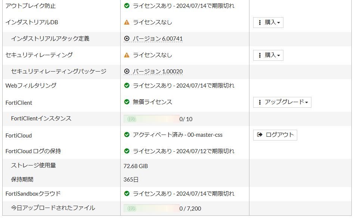354x221 pixels.
Task: Open 購入 dropdown for セキュリティレーティング
Action: point(268,55)
